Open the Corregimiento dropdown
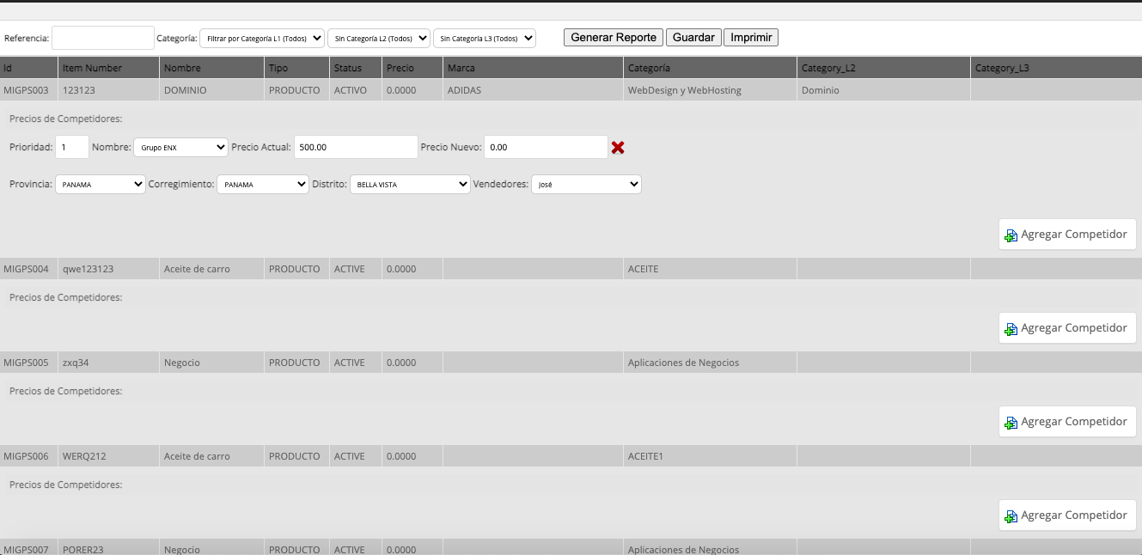Viewport: 1142px width, 555px height. click(262, 184)
